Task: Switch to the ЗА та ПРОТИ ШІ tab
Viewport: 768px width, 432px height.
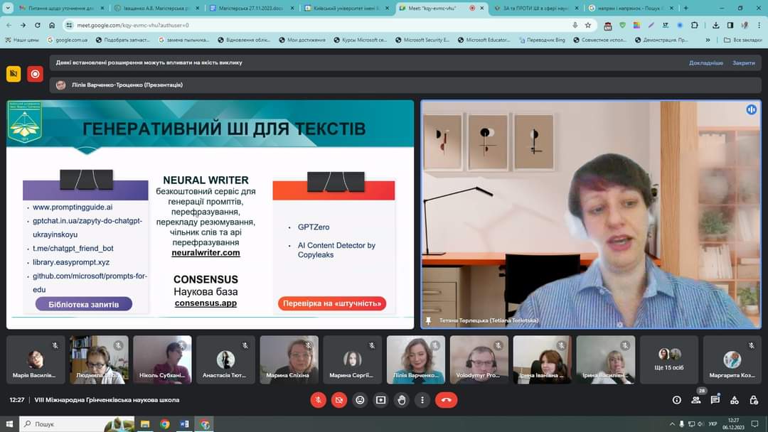Action: [533, 8]
